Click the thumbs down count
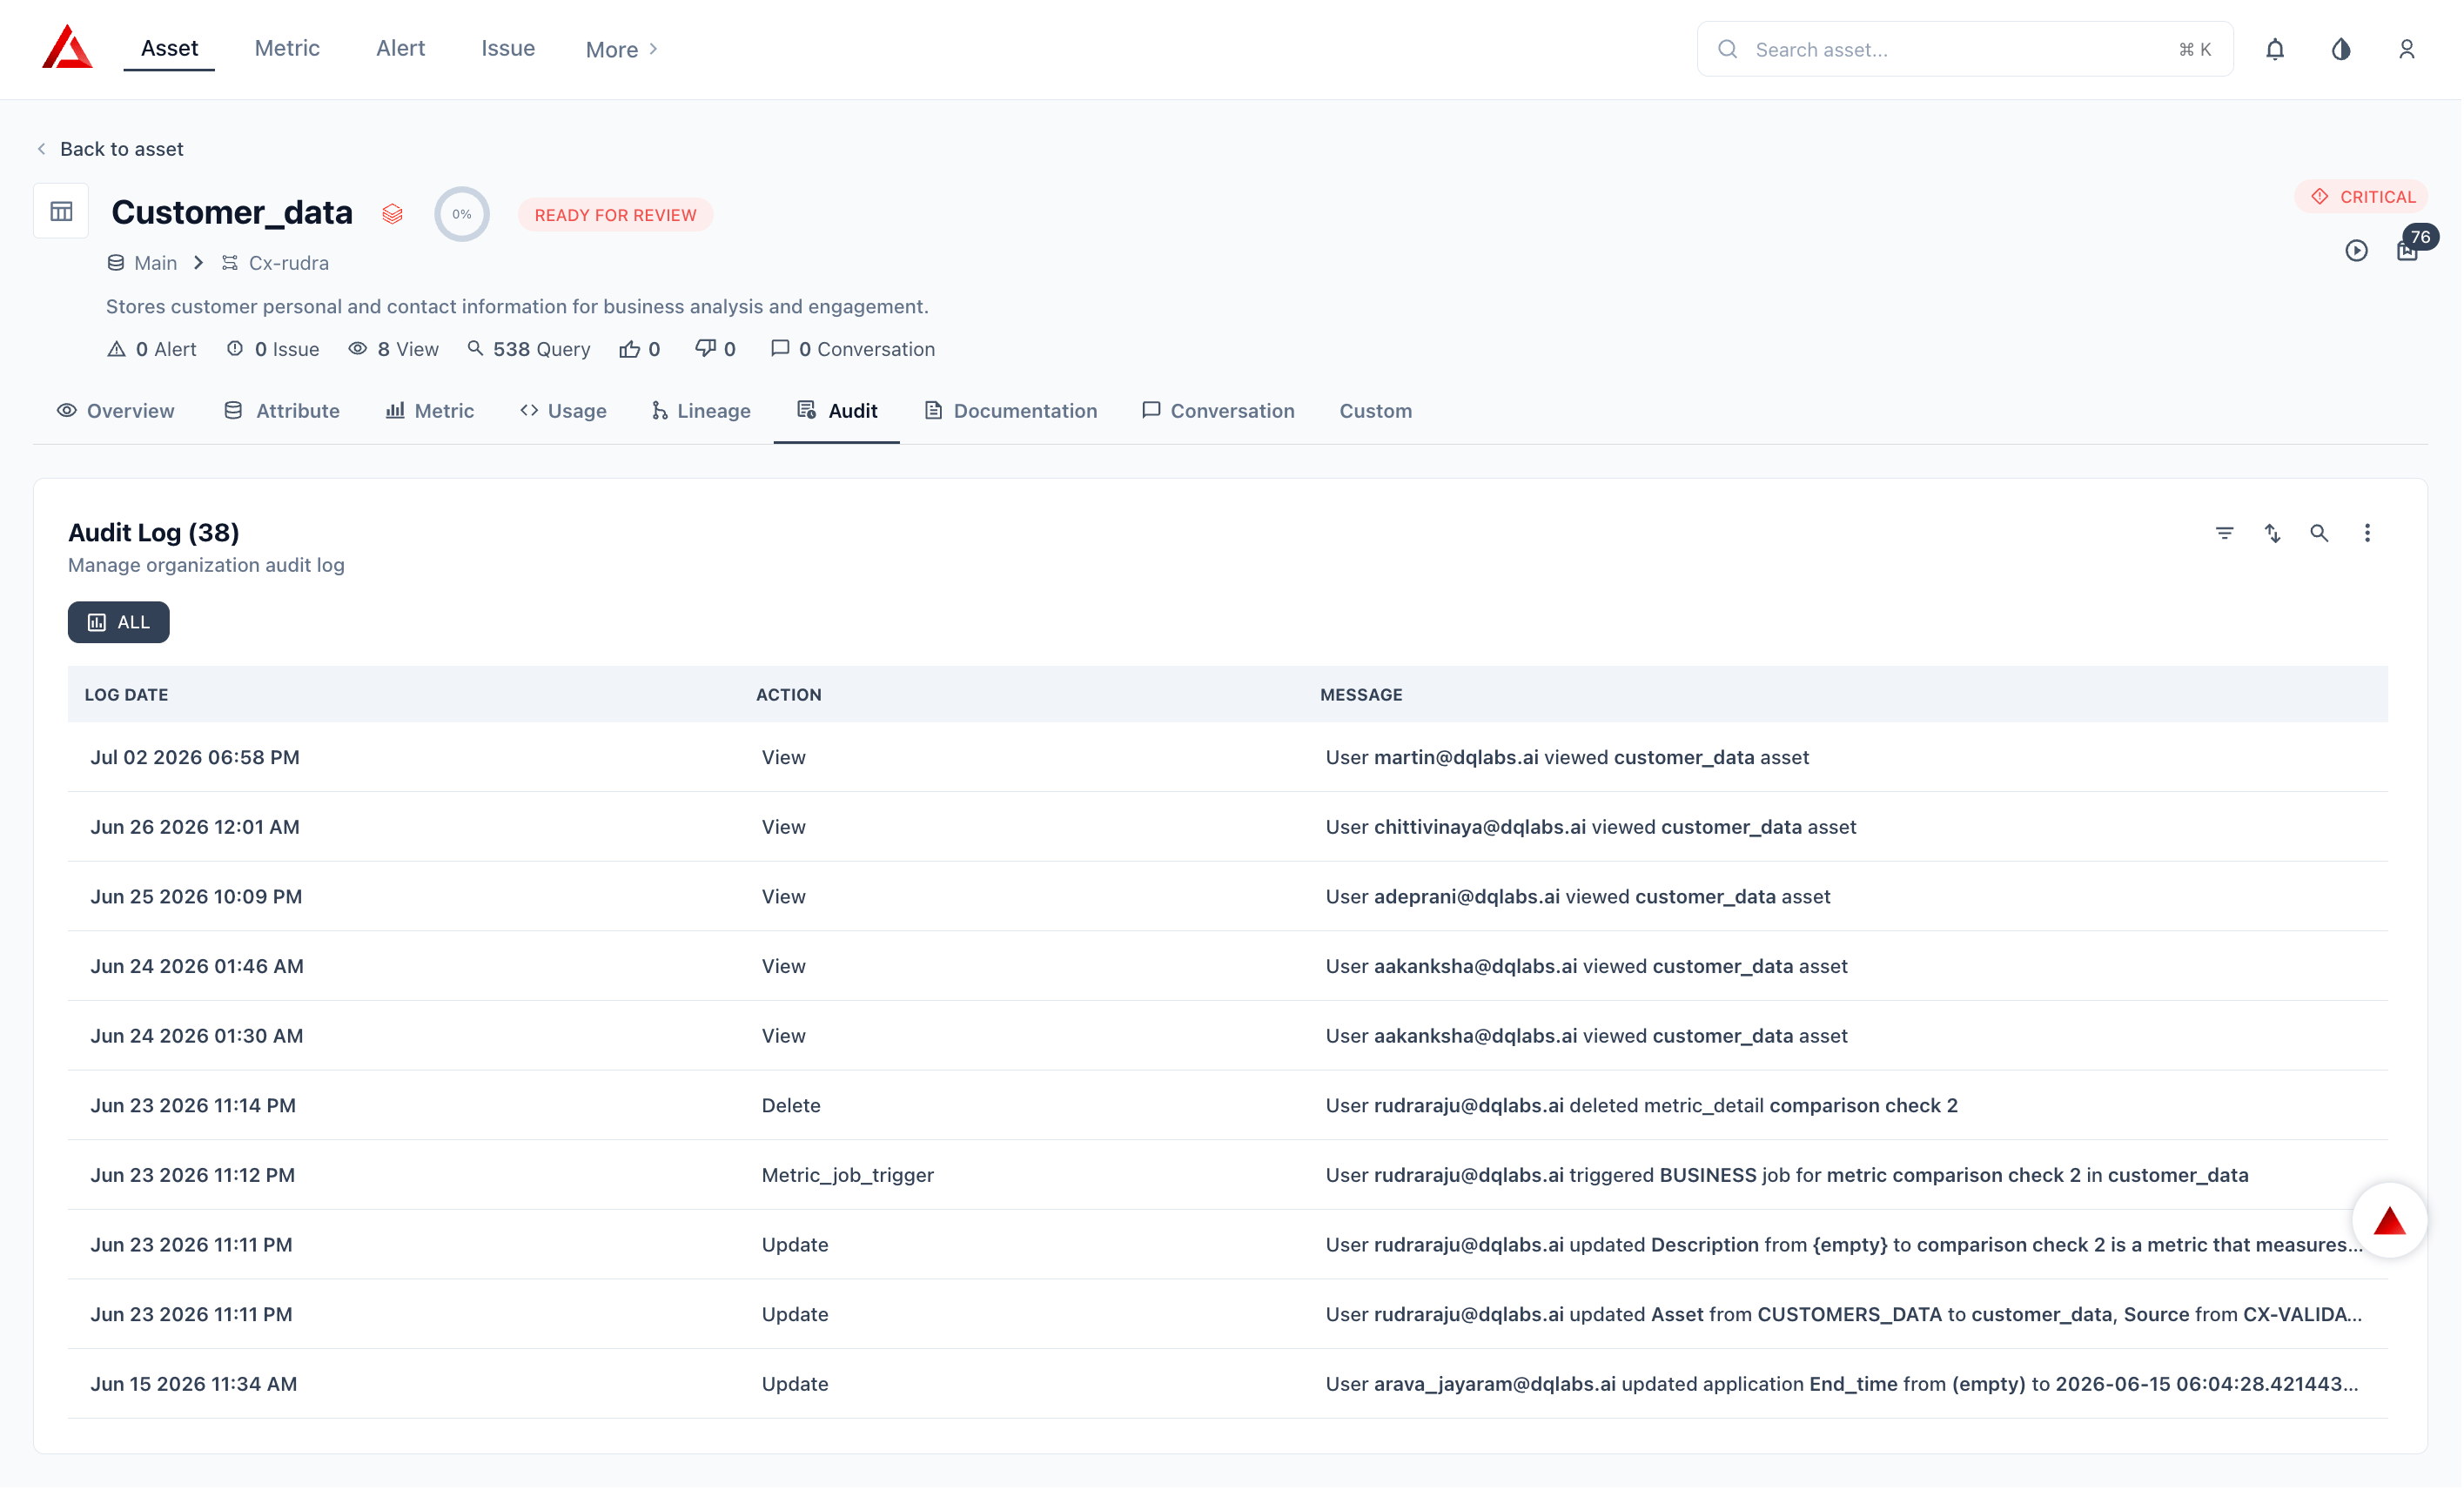The height and width of the screenshot is (1490, 2464). click(x=716, y=349)
